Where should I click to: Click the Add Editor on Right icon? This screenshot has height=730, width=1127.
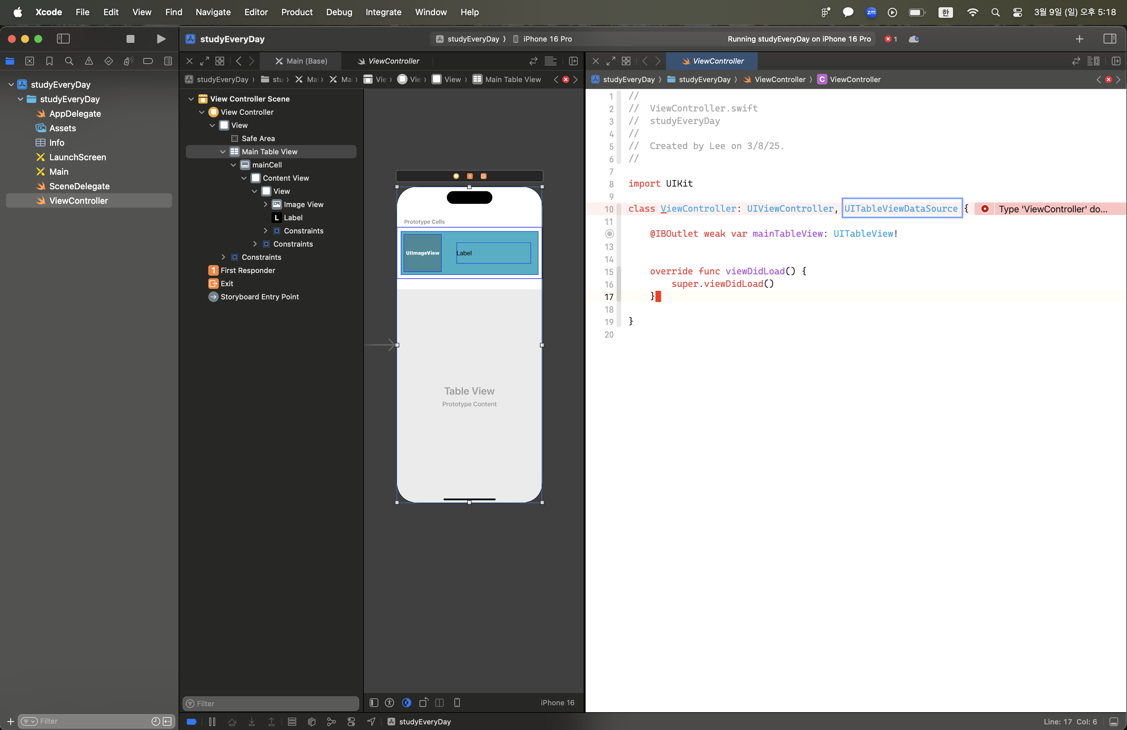pos(1116,61)
